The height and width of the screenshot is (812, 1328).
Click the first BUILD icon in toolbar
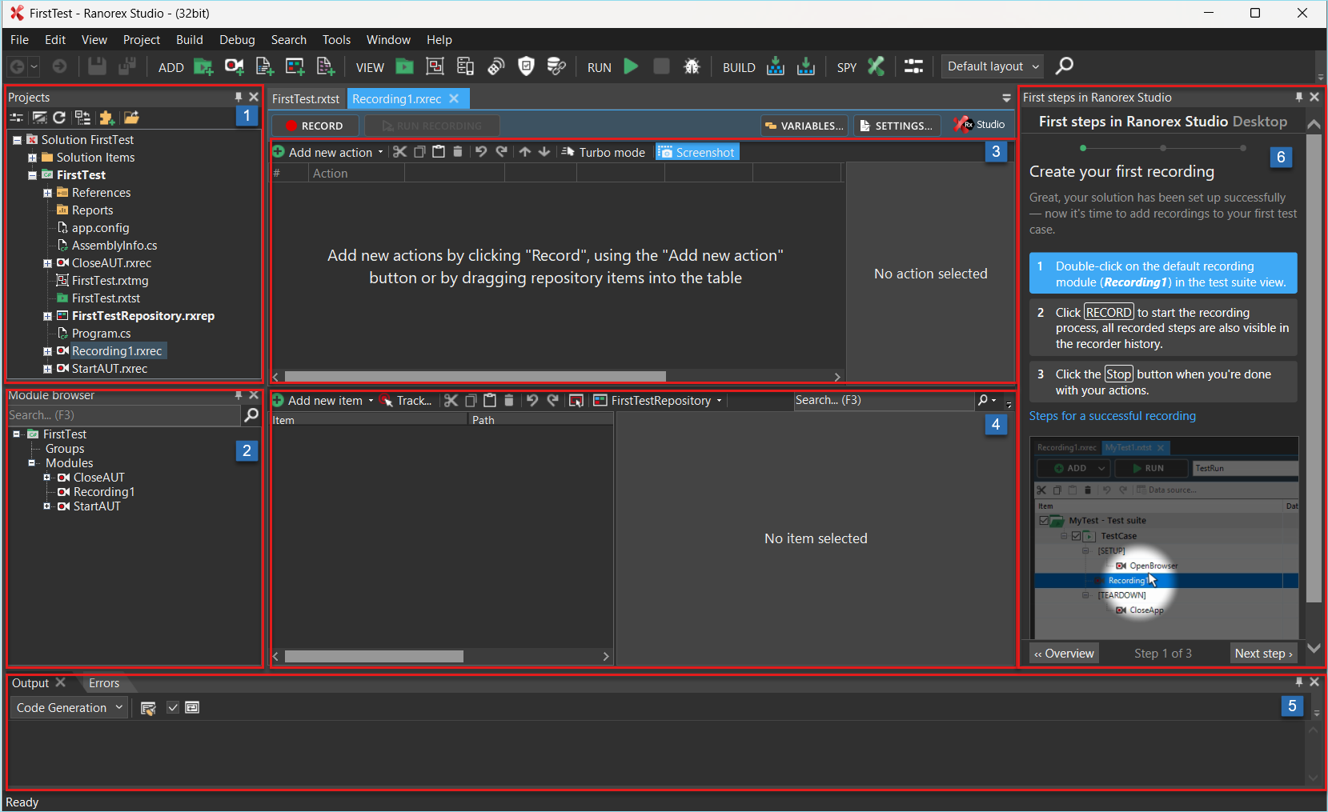pos(775,66)
